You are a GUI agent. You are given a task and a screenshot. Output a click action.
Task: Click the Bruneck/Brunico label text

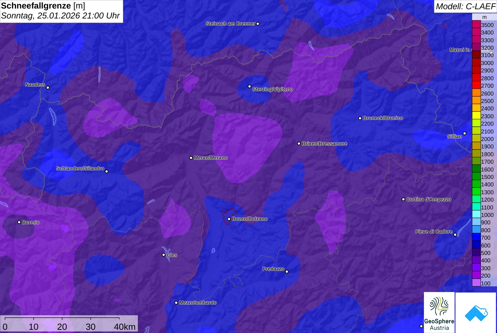click(383, 118)
